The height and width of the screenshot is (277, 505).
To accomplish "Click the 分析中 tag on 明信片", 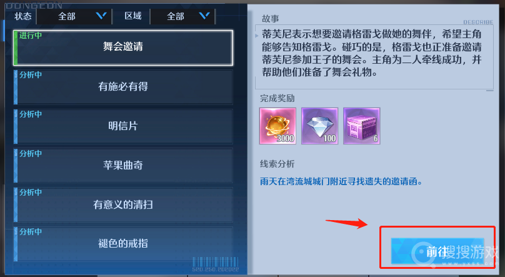I will tap(30, 114).
